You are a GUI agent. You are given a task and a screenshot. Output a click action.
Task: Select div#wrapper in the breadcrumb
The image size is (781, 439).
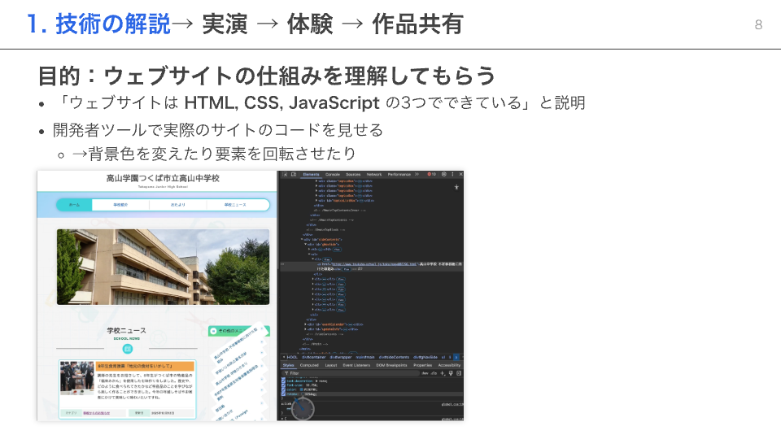coord(341,357)
